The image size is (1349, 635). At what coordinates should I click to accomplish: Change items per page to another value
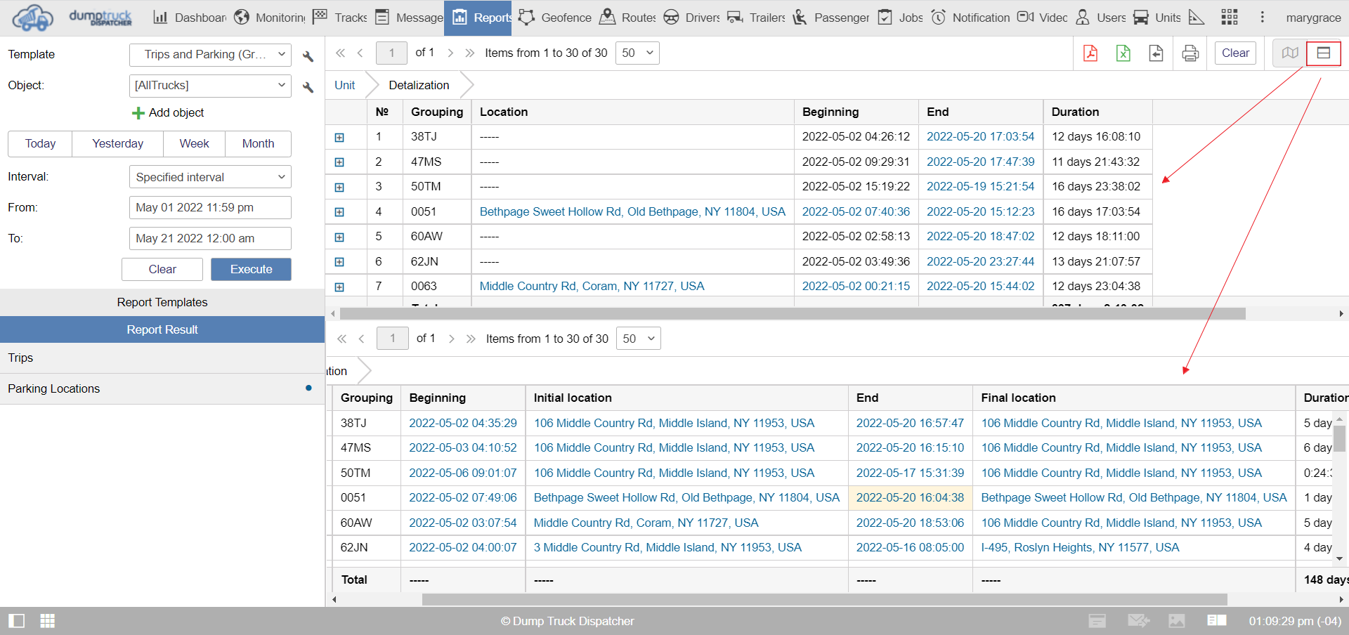tap(637, 53)
